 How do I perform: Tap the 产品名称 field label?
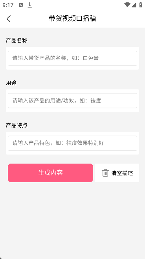tap(17, 41)
